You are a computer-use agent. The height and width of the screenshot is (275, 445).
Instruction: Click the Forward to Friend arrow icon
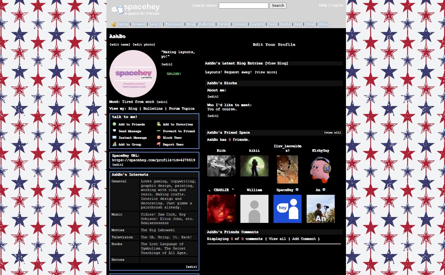pyautogui.click(x=159, y=131)
